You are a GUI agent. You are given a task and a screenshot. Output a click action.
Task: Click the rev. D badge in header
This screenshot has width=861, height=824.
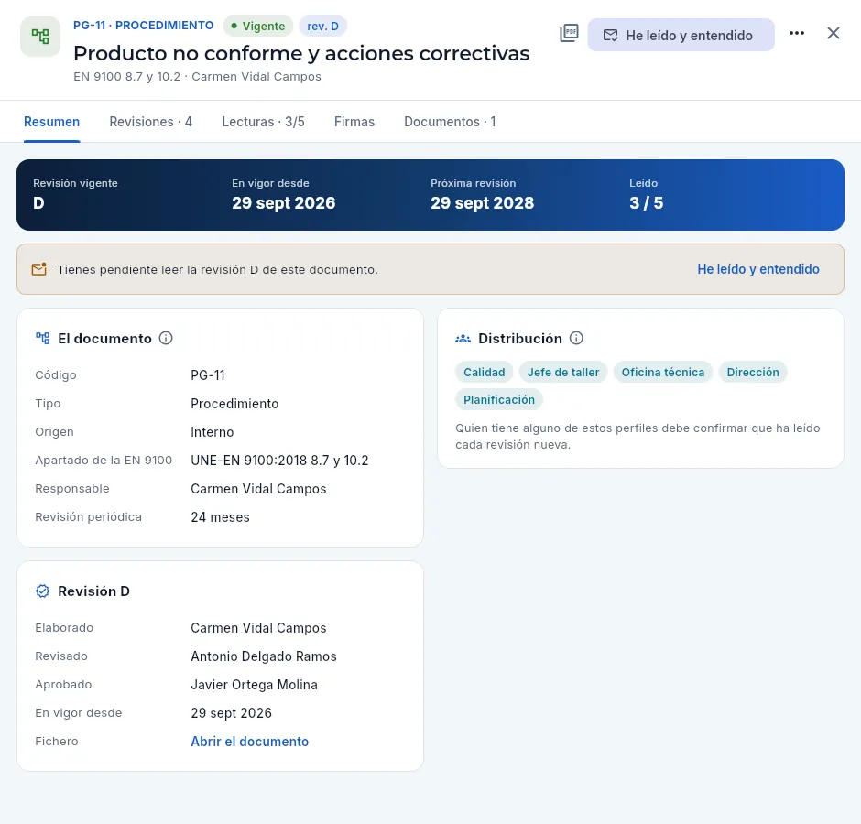click(x=322, y=26)
